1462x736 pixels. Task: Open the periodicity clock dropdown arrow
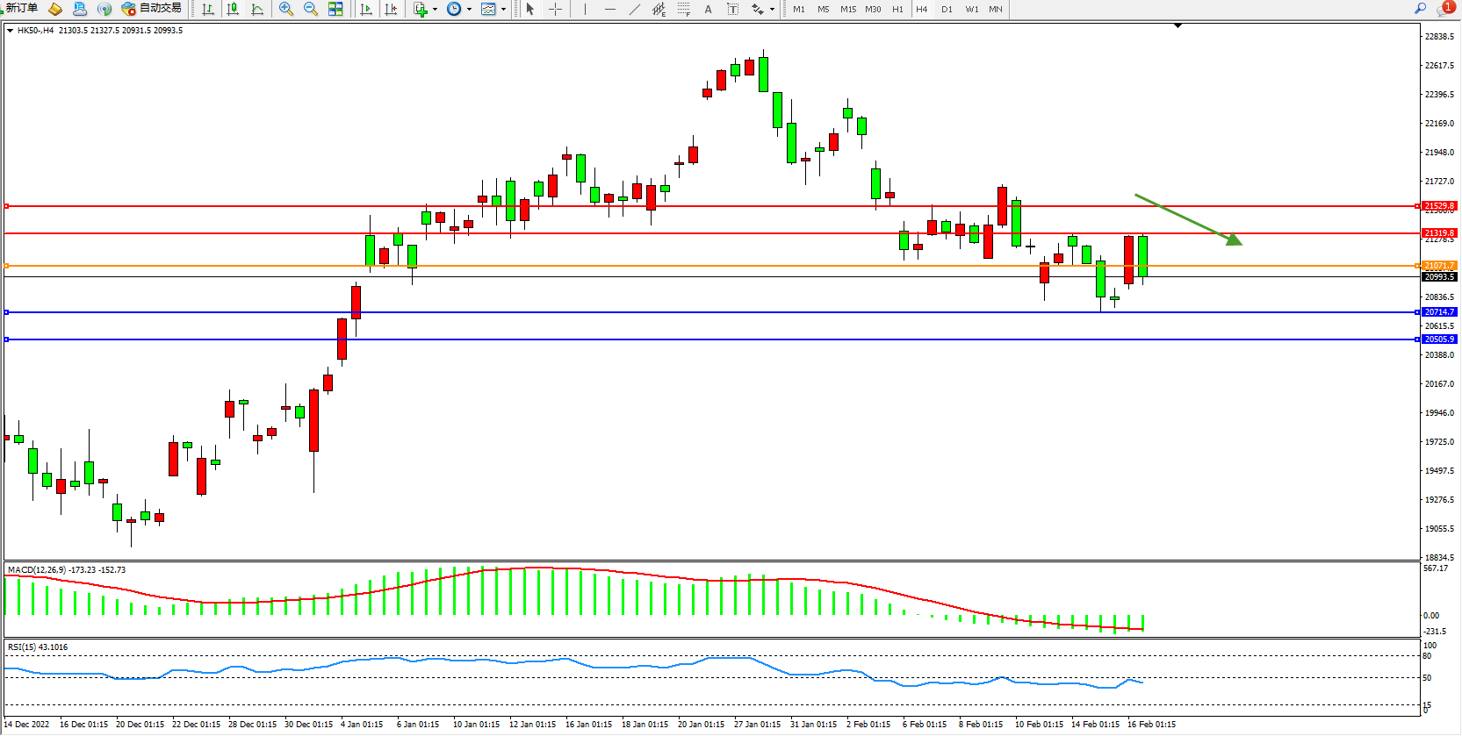click(469, 10)
